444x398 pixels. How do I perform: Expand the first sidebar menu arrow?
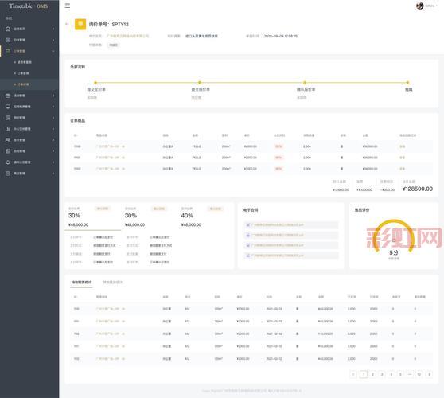coord(53,29)
